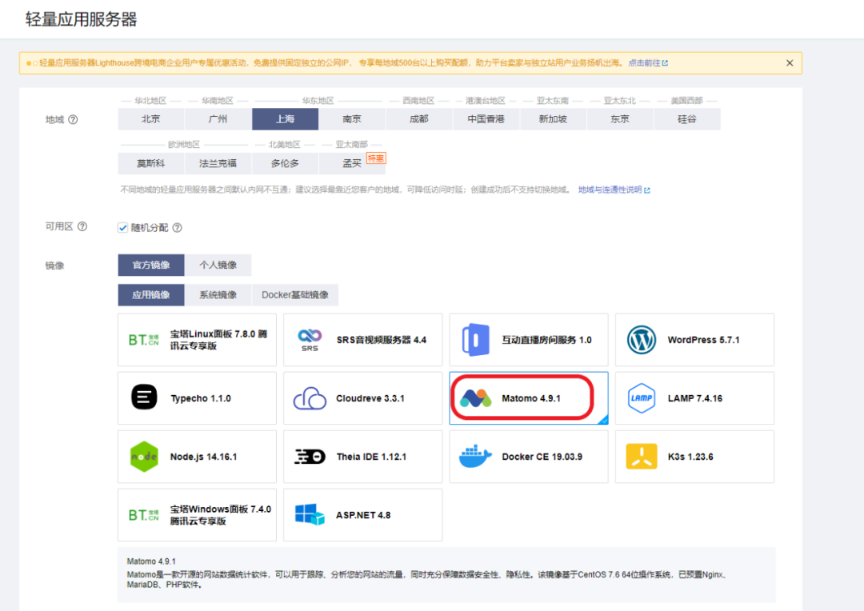This screenshot has width=864, height=611.
Task: Pick the LAMP 7.4.16 hexagon icon
Action: (x=642, y=397)
